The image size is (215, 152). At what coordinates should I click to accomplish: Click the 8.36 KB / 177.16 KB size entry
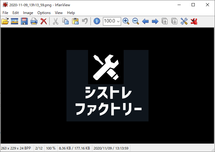pyautogui.click(x=75, y=148)
